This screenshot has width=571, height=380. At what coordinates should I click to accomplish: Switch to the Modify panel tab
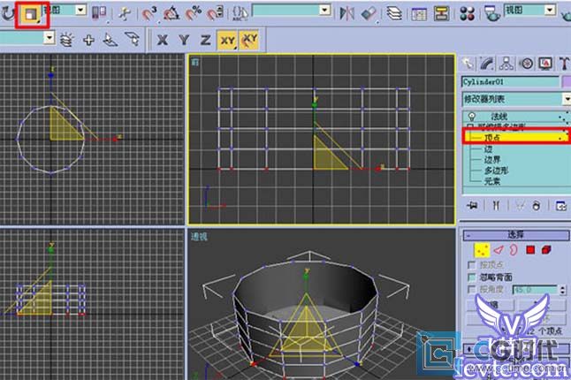click(487, 64)
